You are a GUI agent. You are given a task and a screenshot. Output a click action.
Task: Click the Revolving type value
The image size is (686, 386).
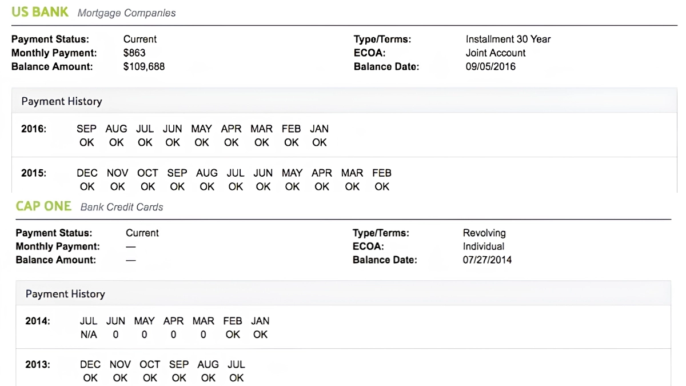484,233
